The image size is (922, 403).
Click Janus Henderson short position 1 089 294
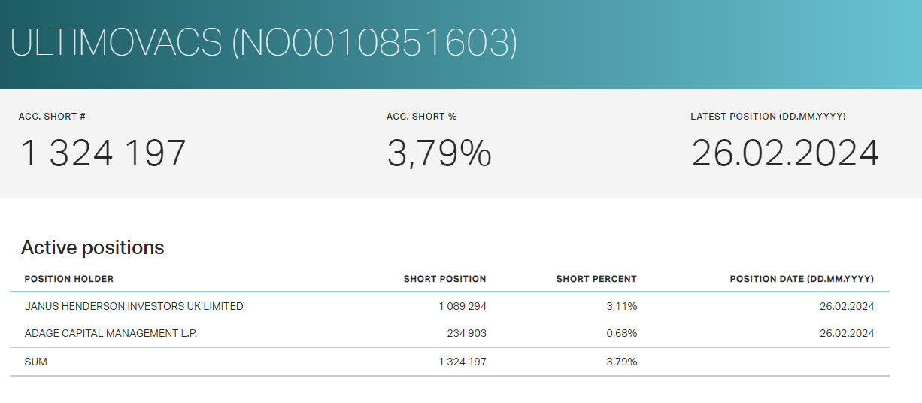463,306
